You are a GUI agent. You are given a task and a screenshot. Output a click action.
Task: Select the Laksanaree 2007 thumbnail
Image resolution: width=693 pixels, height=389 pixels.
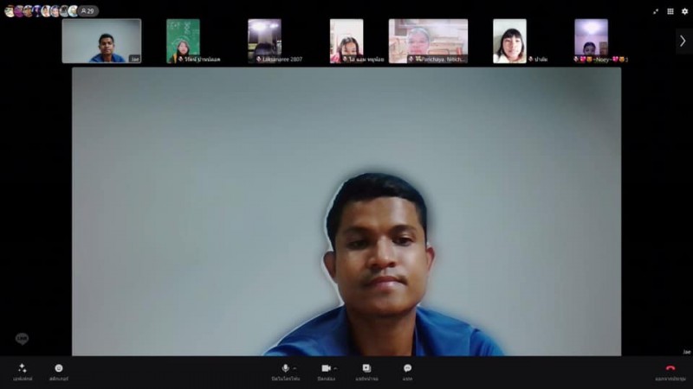[264, 41]
